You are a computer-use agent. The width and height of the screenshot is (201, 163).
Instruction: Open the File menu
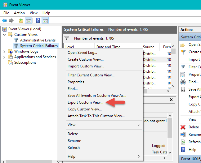6,13
